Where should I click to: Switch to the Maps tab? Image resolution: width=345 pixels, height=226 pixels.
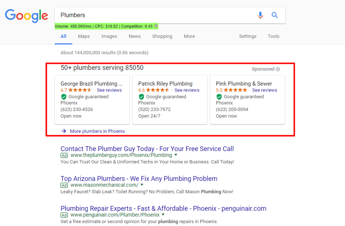pyautogui.click(x=84, y=36)
